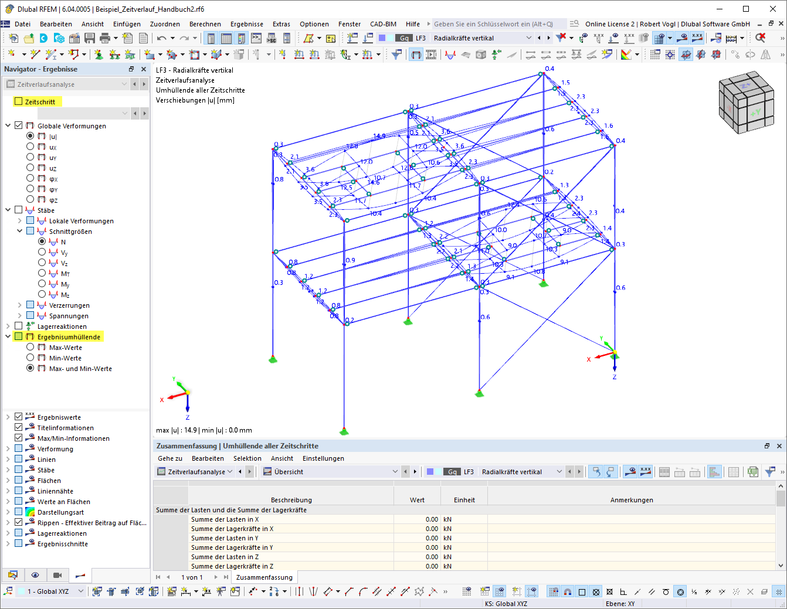Tick the Lagerreaktionen checkbox under Spannungen
Image resolution: width=787 pixels, height=609 pixels.
(18, 326)
